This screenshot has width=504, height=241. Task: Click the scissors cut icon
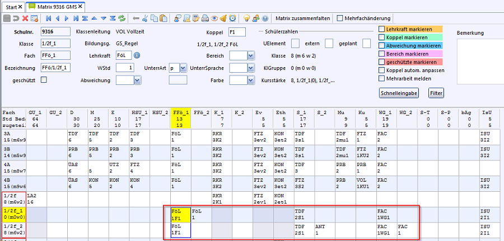coord(145,18)
